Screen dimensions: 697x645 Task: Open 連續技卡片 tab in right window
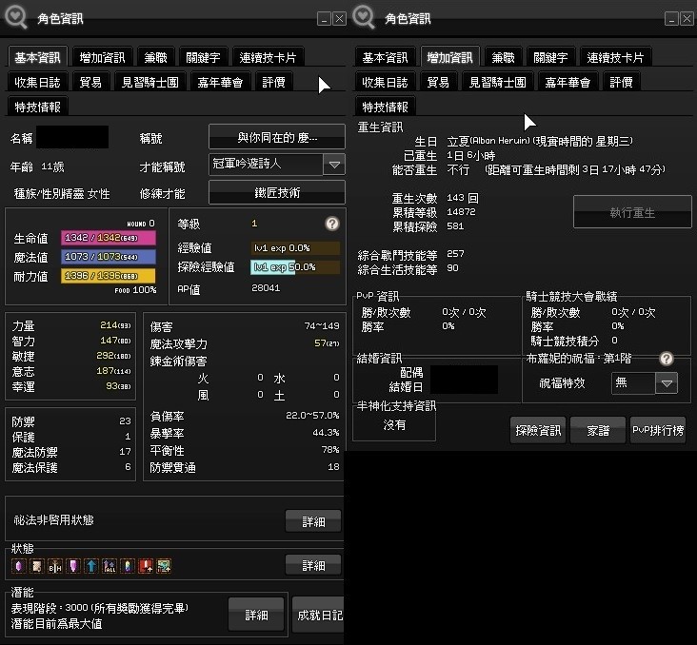tap(616, 57)
